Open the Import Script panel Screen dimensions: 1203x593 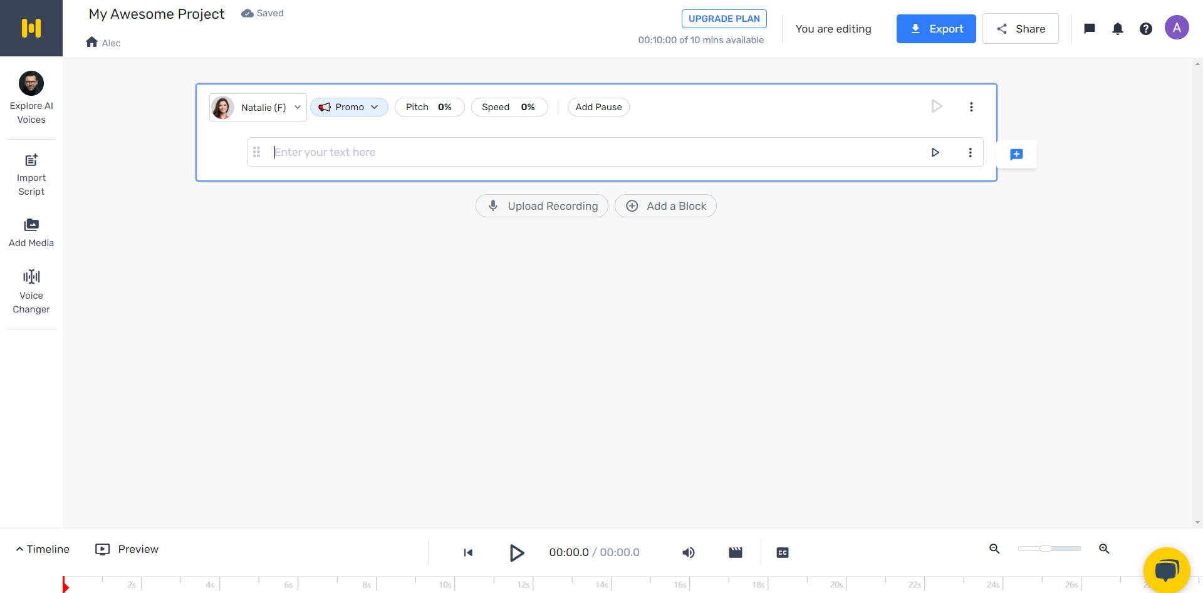click(x=31, y=174)
